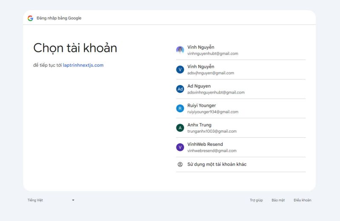The image size is (340, 221).
Task: Select the Ad Nguyen account name
Action: pos(199,86)
